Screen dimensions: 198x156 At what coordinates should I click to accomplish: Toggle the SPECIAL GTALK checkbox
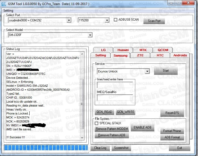(97, 123)
